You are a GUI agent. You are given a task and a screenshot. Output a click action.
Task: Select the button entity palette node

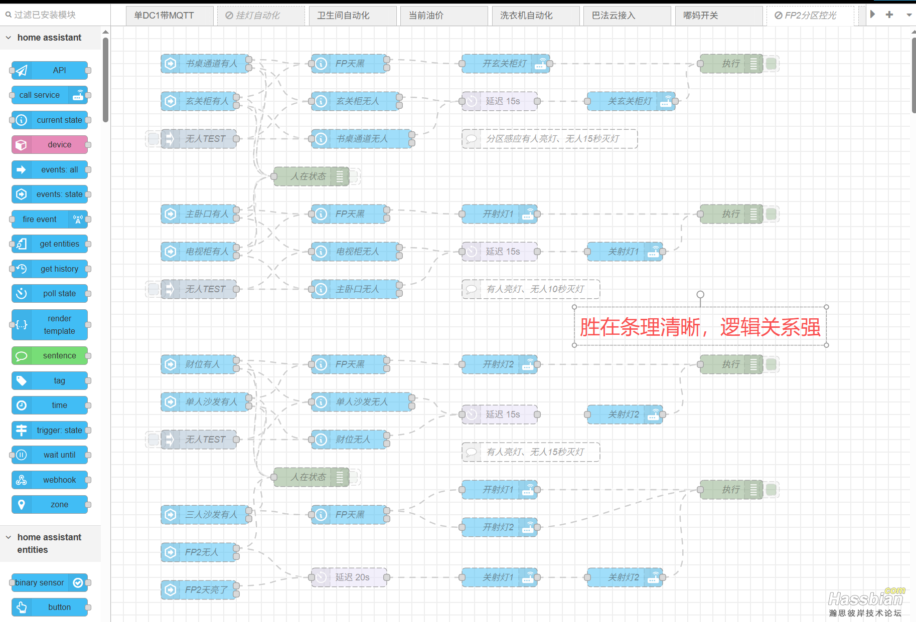[x=50, y=607]
